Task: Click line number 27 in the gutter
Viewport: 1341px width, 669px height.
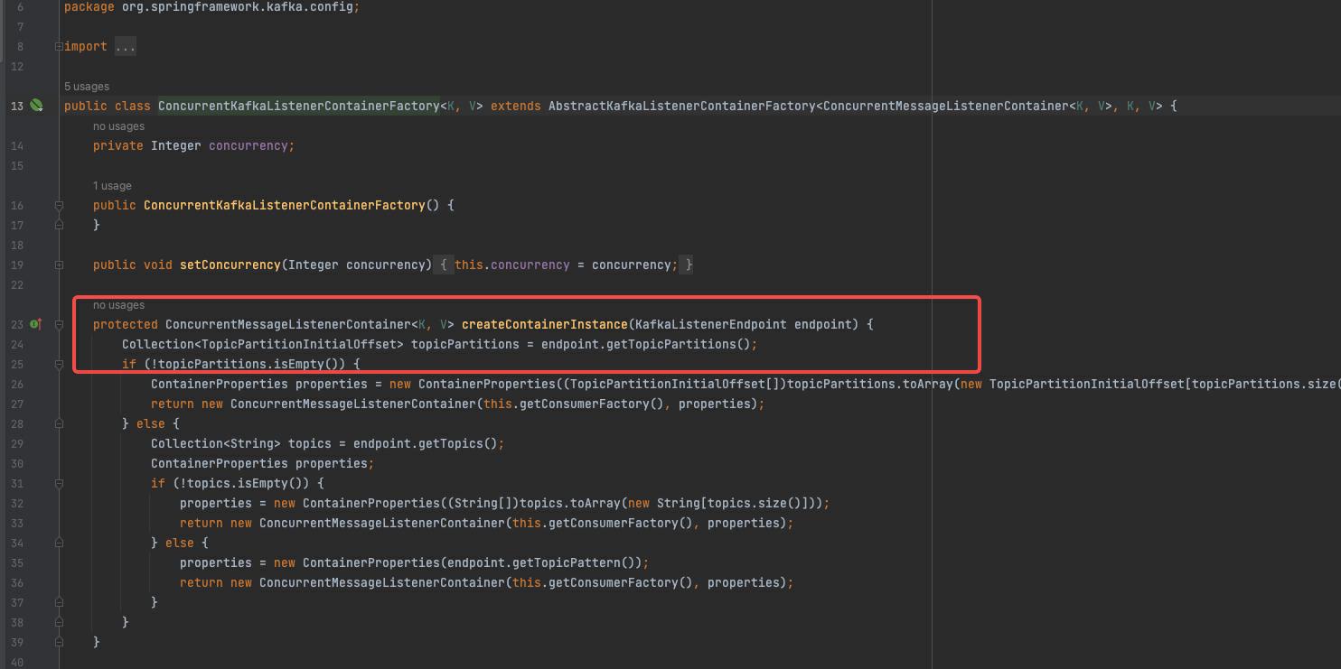Action: click(x=17, y=404)
